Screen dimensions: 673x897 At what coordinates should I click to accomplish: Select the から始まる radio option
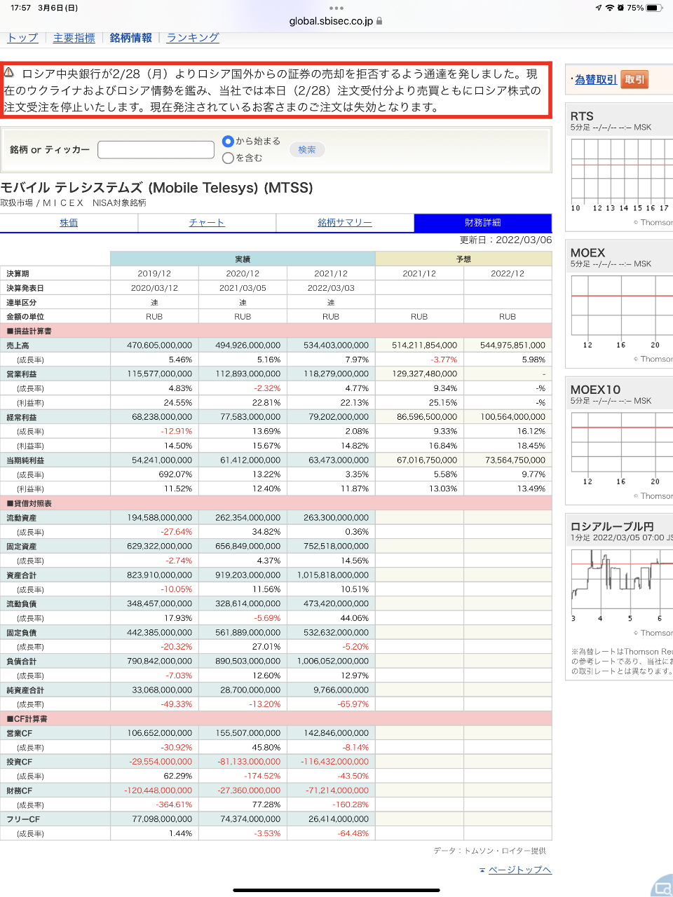[x=228, y=141]
